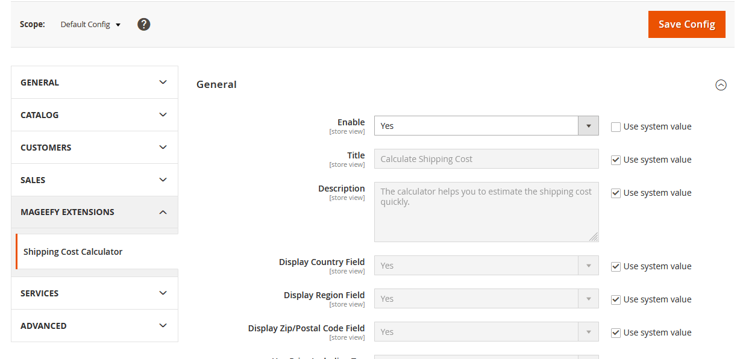
Task: Expand the SERVICES sidebar section
Action: [x=95, y=293]
